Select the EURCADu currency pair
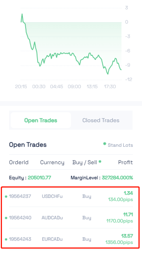Image resolution: width=142 pixels, height=253 pixels. point(52,239)
